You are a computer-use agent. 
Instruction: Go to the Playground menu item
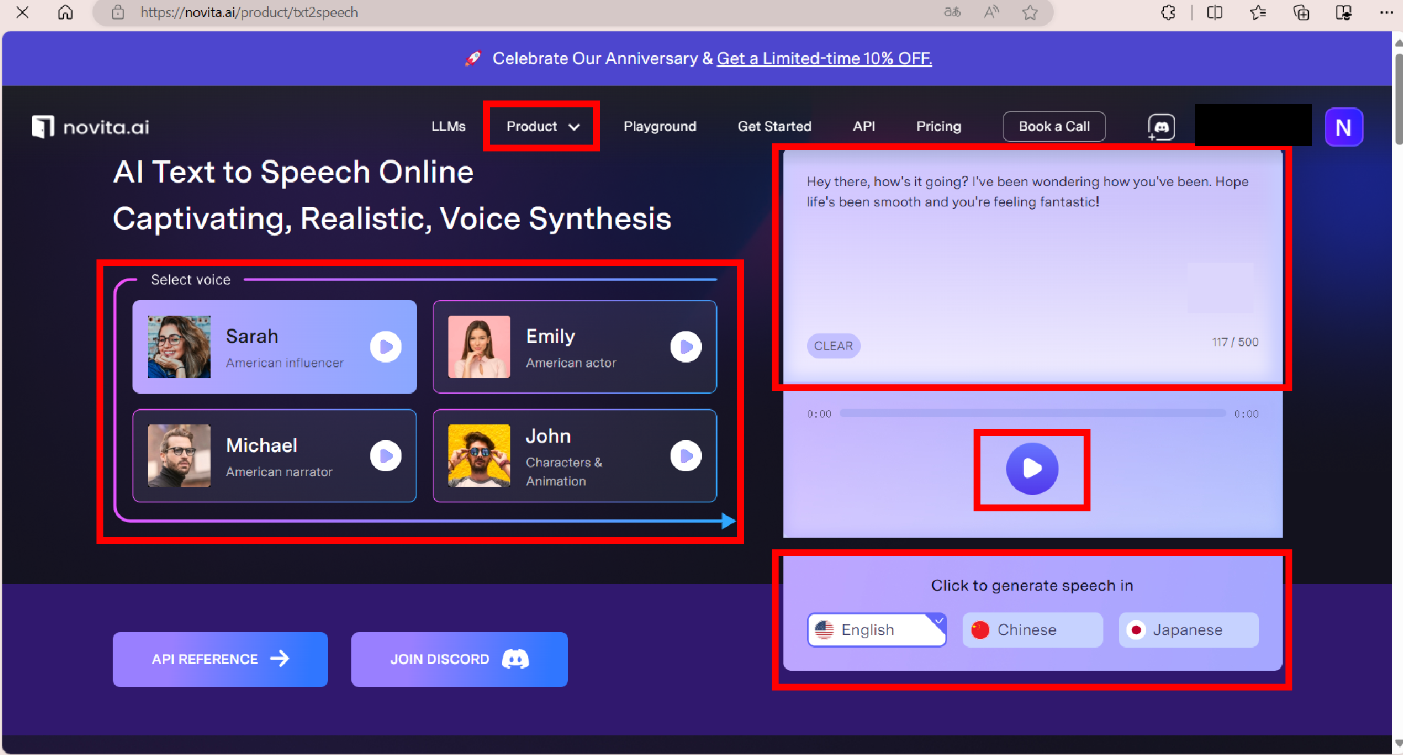[660, 126]
